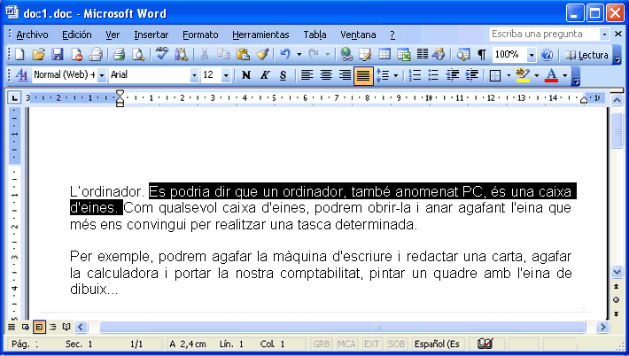The height and width of the screenshot is (356, 629).
Task: Jump to previous page double arrow
Action: pyautogui.click(x=617, y=286)
